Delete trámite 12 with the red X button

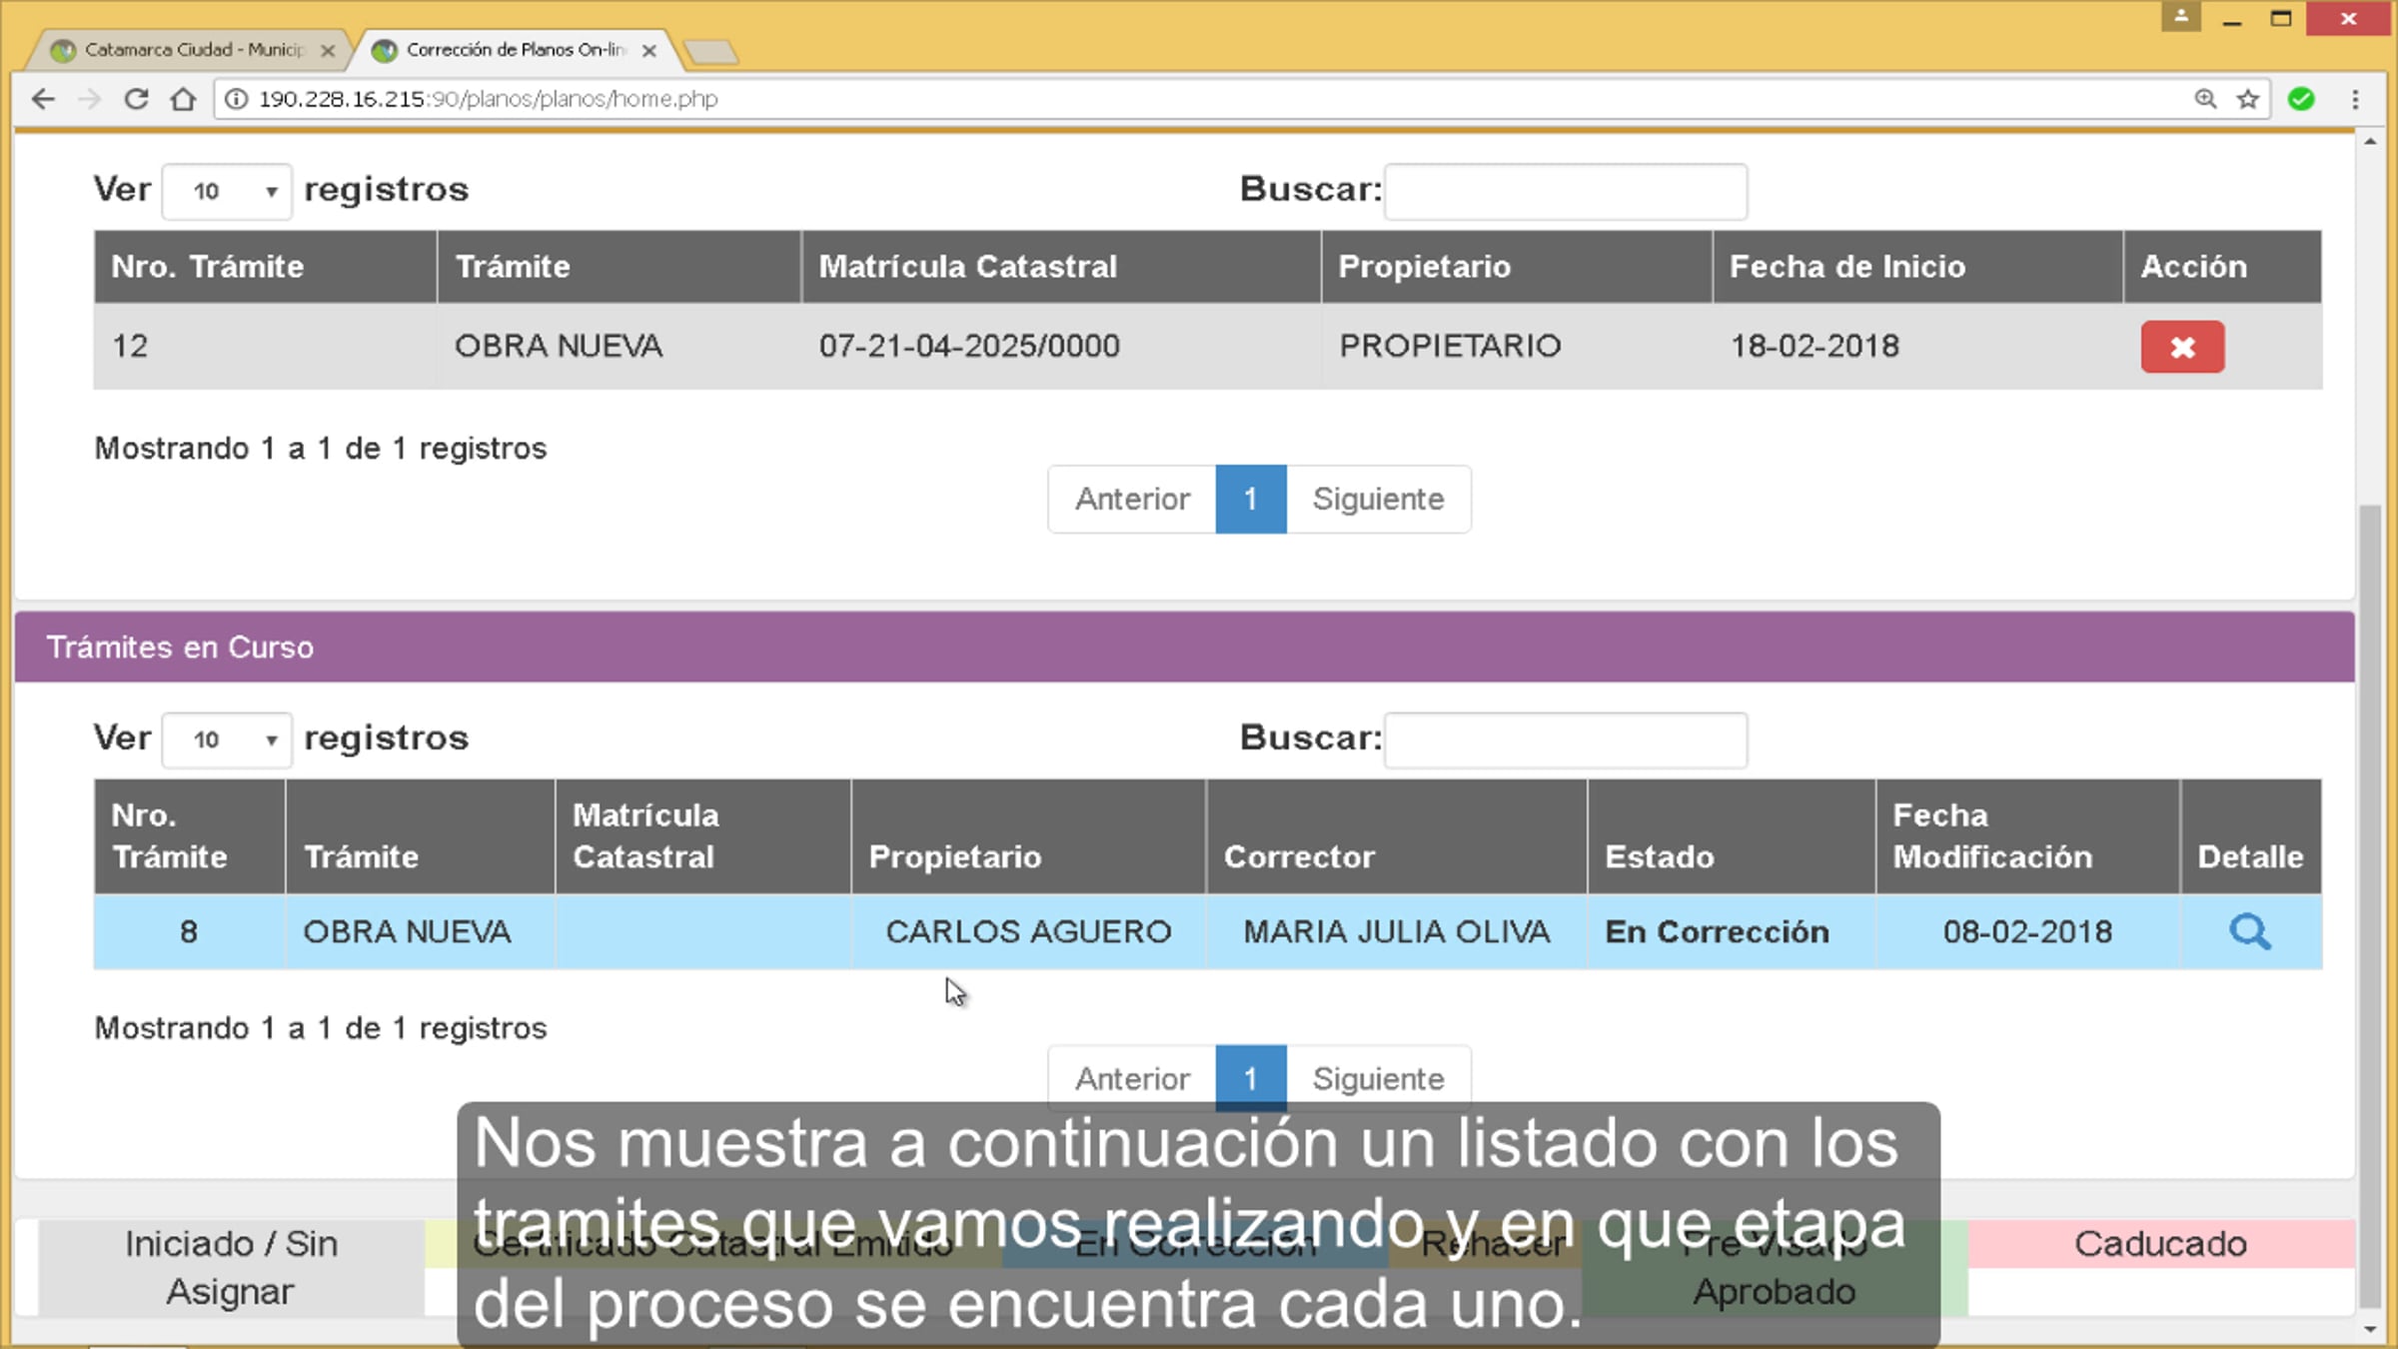coord(2182,347)
